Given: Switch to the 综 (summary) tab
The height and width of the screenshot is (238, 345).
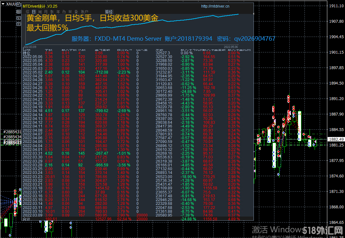Looking at the screenshot, I should tap(28, 12).
